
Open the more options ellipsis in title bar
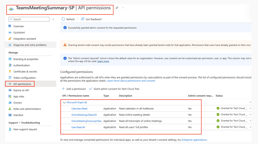click(x=123, y=8)
